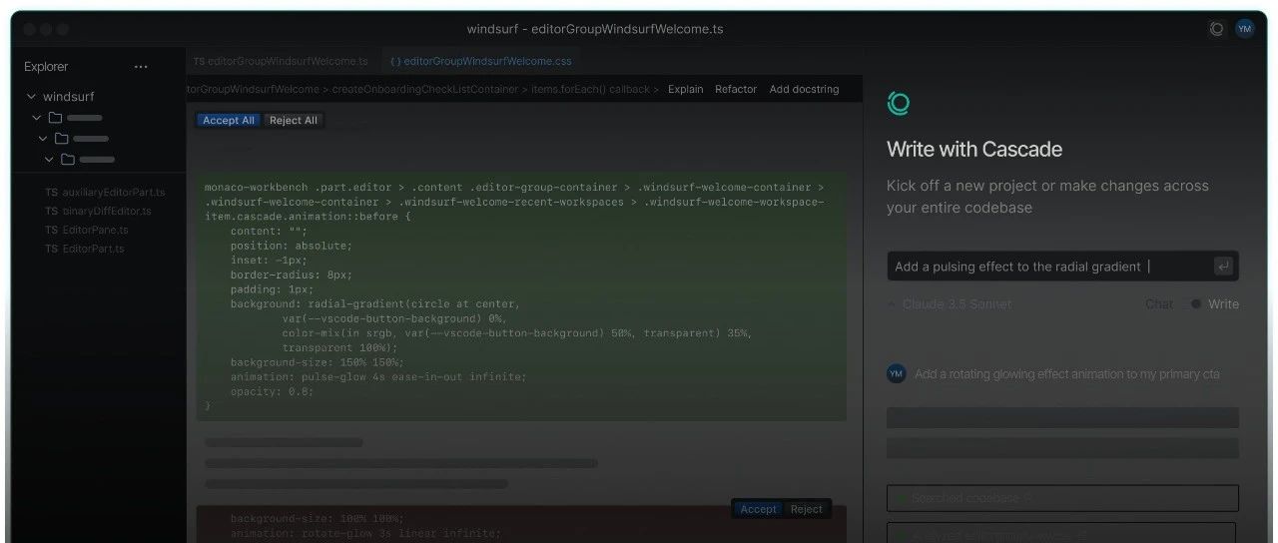Viewport: 1278px width, 543px height.
Task: Click the 'background-size: 150% 150%;' code line
Action: [x=318, y=362]
